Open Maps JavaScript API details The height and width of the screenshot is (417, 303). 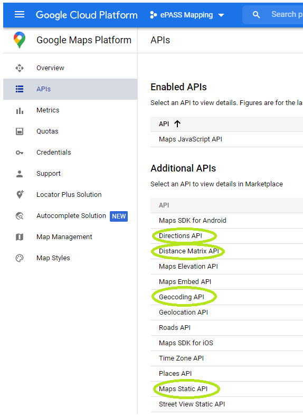point(191,139)
